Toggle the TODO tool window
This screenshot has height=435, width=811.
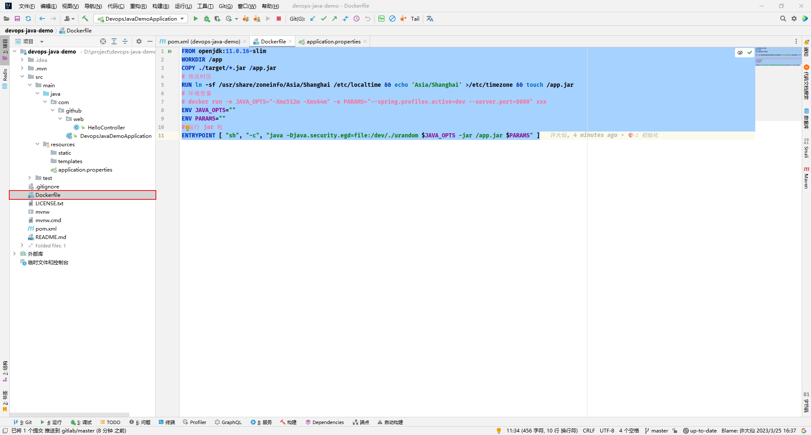point(110,422)
